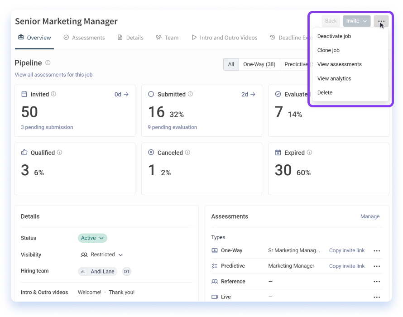The width and height of the screenshot is (403, 317).
Task: Click the 0d arrow on Invited card
Action: point(121,94)
